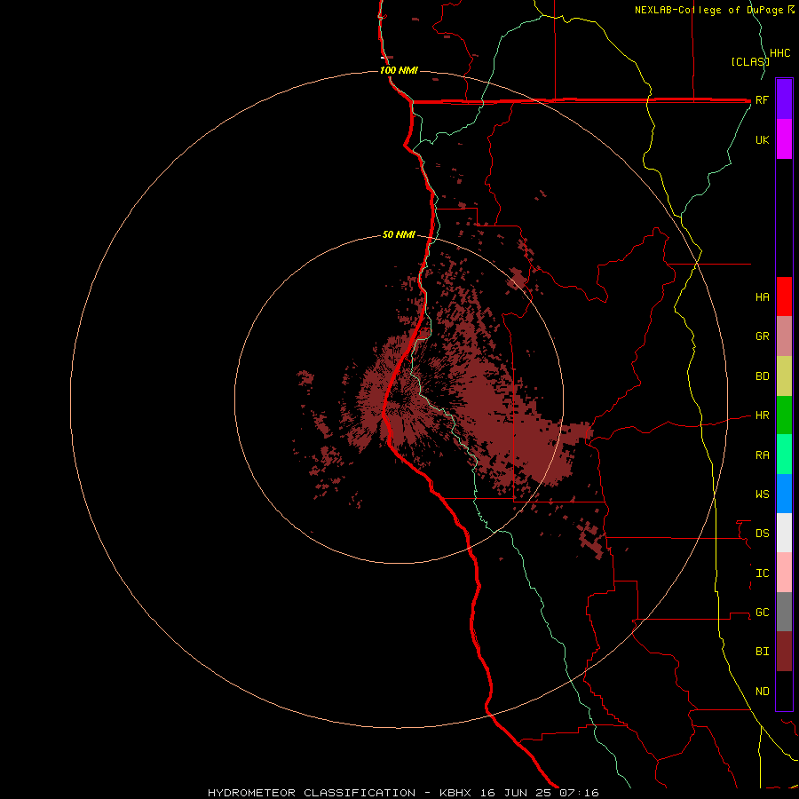
Task: Click the RA light green legend block
Action: pos(784,455)
